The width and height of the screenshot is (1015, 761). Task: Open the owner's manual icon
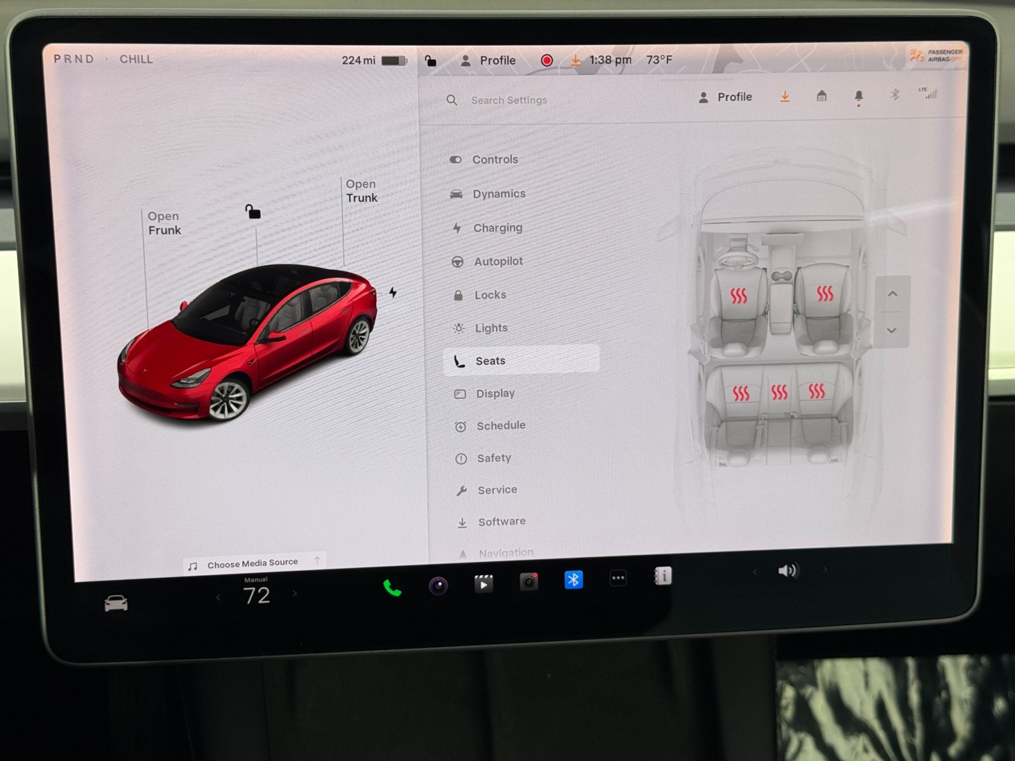point(662,576)
